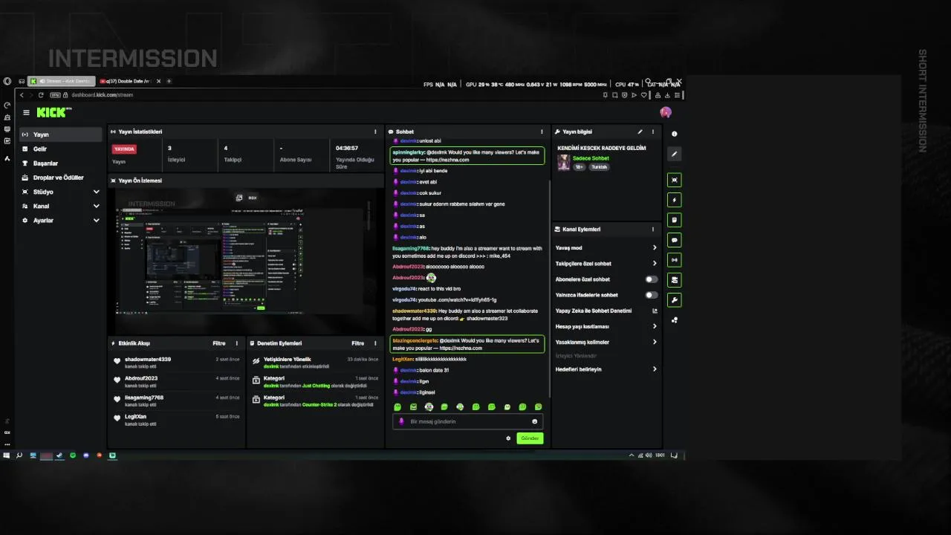Click lisagaming7768 in Etkinlik Akışı
The height and width of the screenshot is (535, 951).
(144, 398)
